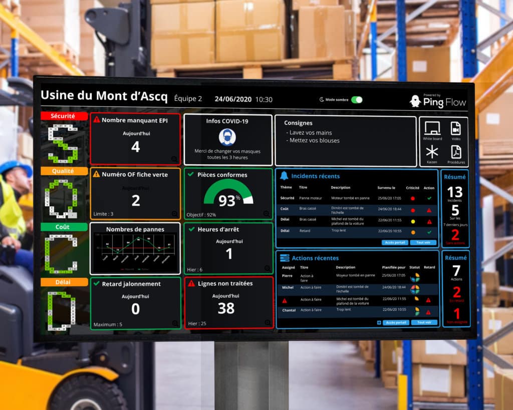The width and height of the screenshot is (513, 410).
Task: Click the green check on Heures d'arrêt
Action: pos(192,229)
